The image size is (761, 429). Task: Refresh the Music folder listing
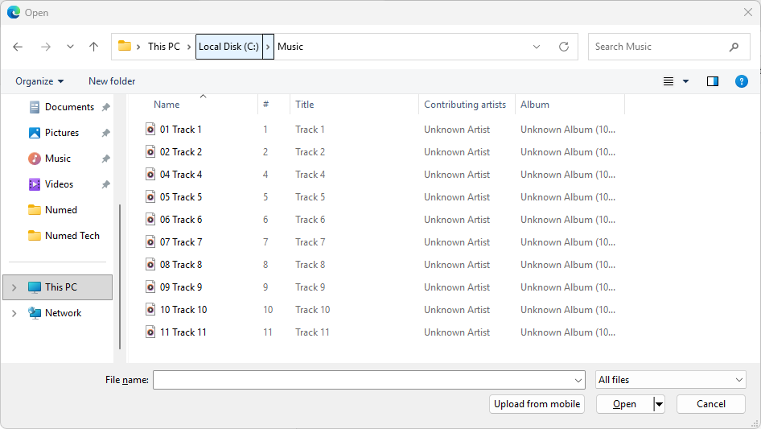point(564,47)
